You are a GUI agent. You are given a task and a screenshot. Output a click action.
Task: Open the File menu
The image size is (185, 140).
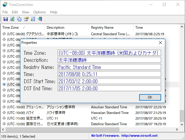point(5,12)
